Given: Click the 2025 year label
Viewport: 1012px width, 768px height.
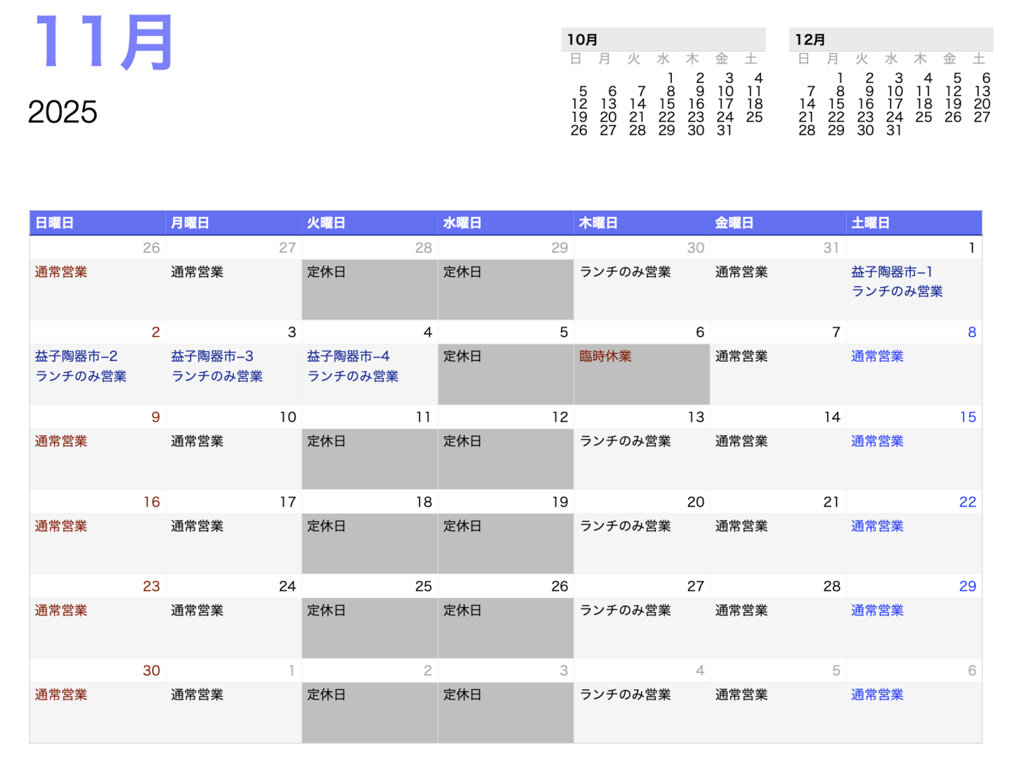Looking at the screenshot, I should (x=63, y=112).
